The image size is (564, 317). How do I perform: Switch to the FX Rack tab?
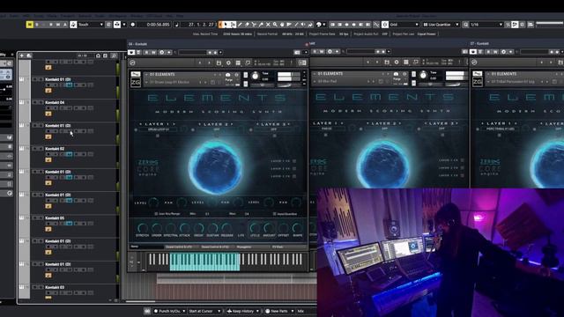pyautogui.click(x=278, y=247)
